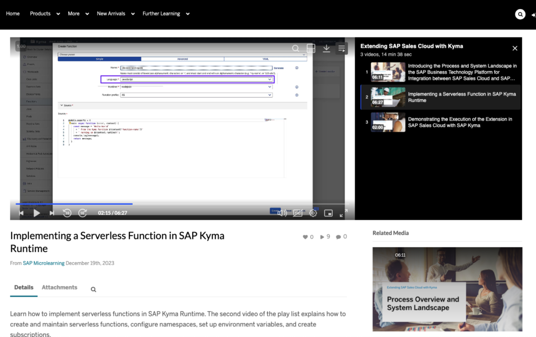Click the 'December 19th, 2023' date text
The height and width of the screenshot is (337, 536).
[x=90, y=263]
